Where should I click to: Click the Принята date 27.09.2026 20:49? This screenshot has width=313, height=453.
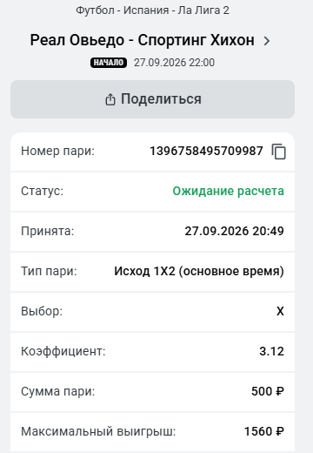(x=234, y=231)
